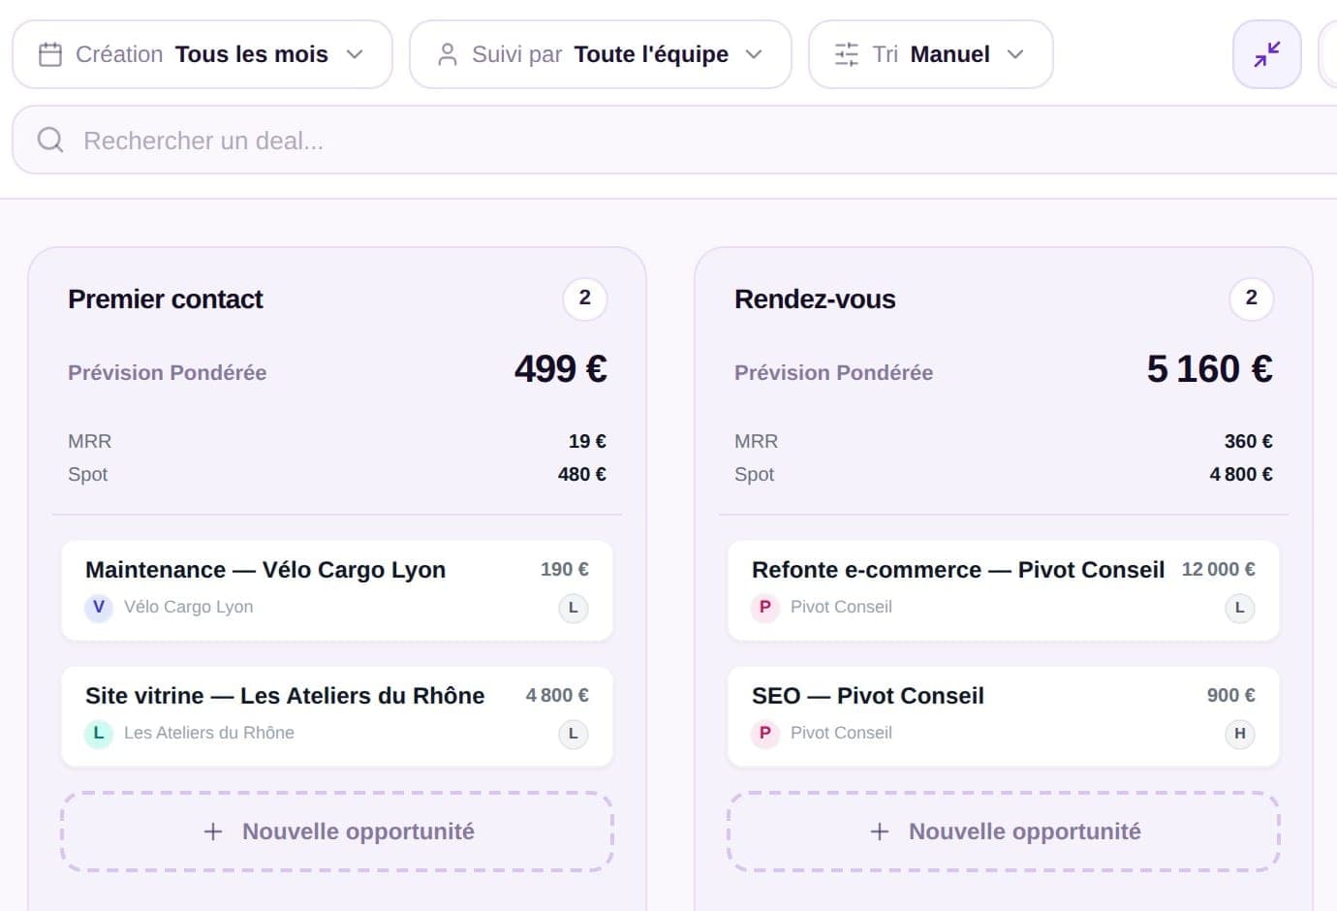Add Nouvelle opportunité in Rendez-vous column

1004,832
